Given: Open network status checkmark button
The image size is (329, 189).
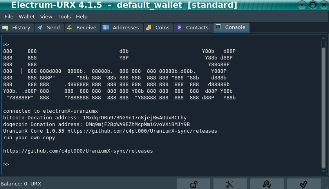Looking at the screenshot, I should pyautogui.click(x=304, y=184).
